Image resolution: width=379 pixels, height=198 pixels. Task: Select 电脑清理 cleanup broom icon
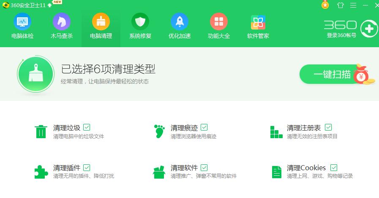point(101,21)
